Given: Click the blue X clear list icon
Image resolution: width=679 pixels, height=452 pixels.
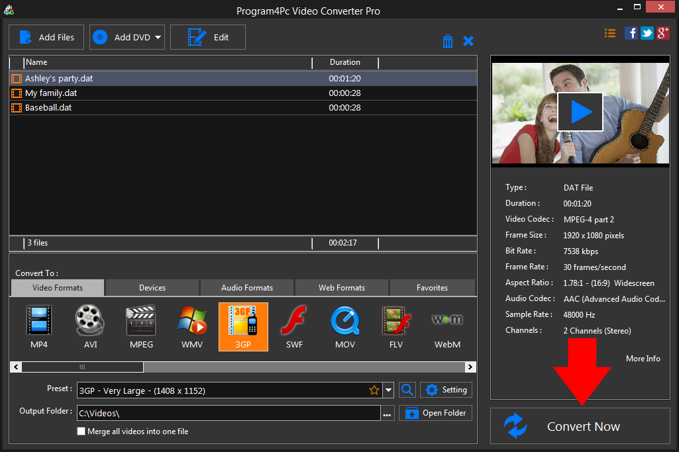Looking at the screenshot, I should coord(468,41).
